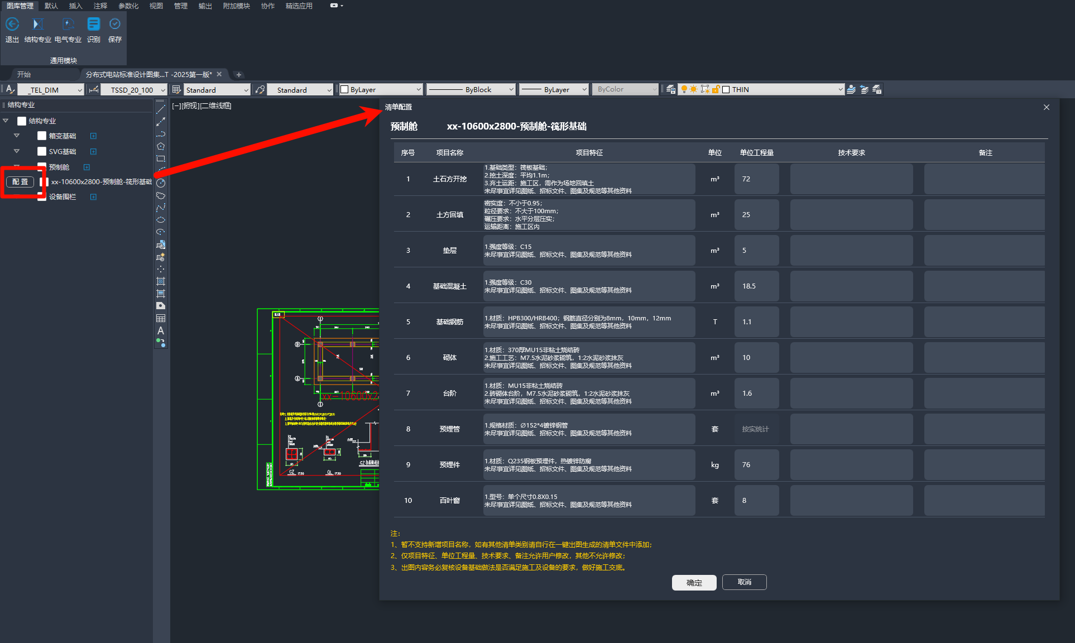
Task: Collapse the 结构专业 tree root node
Action: 6,121
